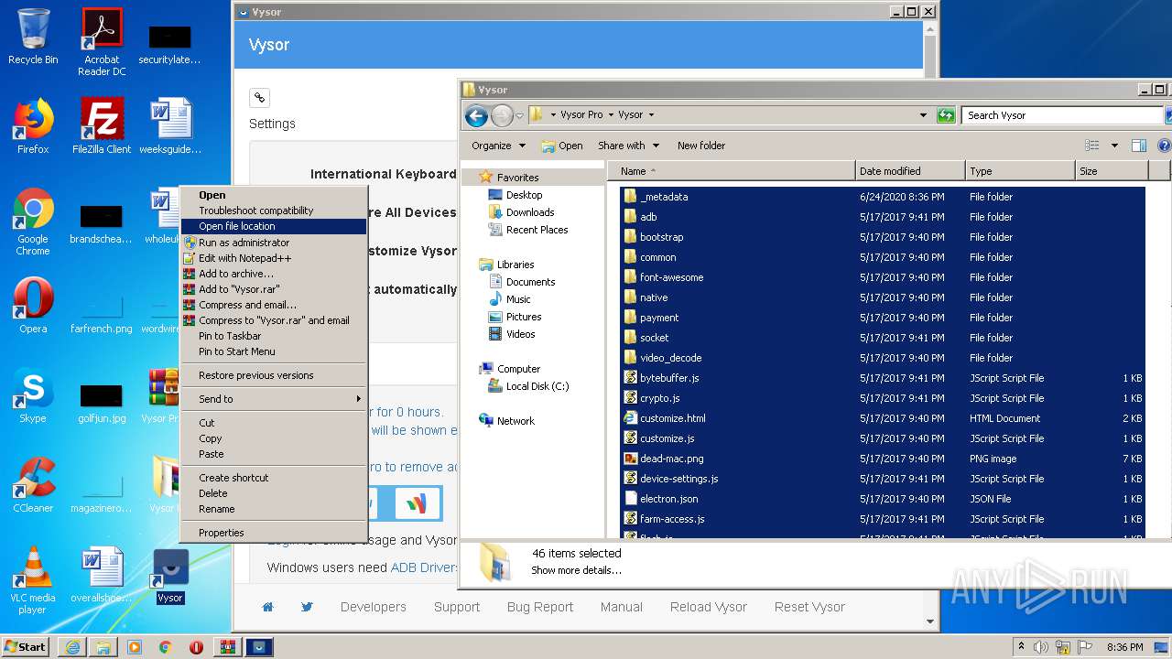Open Firefox desktop shortcut
This screenshot has height=659, width=1172.
[x=33, y=126]
